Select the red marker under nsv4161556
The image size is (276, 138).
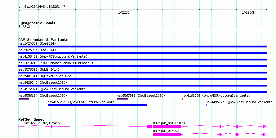pos(182,99)
